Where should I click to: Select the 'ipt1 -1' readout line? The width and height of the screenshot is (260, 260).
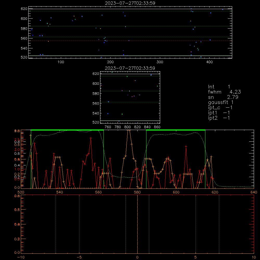(219, 113)
